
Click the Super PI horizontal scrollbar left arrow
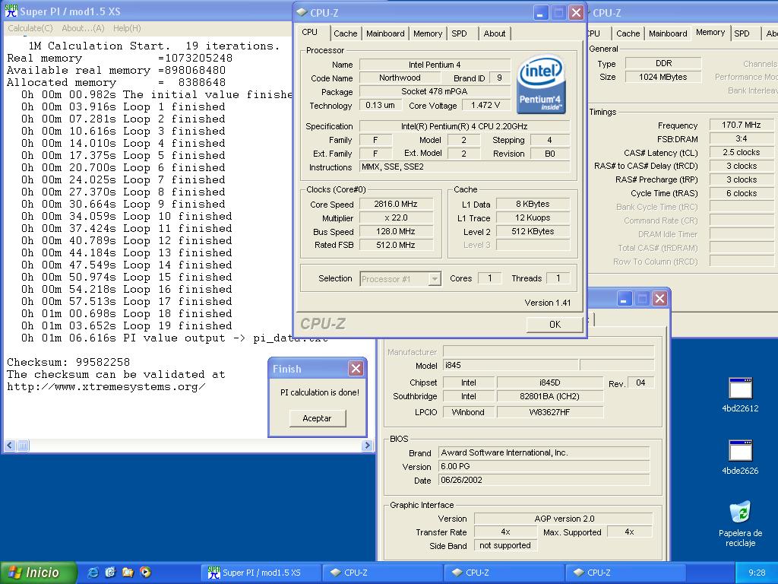point(10,446)
